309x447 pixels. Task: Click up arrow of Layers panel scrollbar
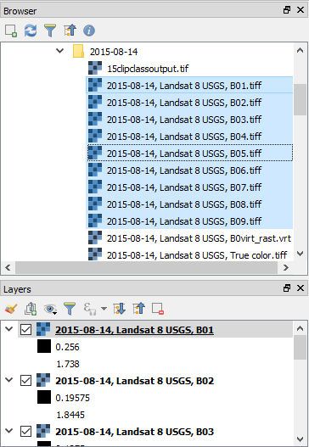[x=300, y=328]
